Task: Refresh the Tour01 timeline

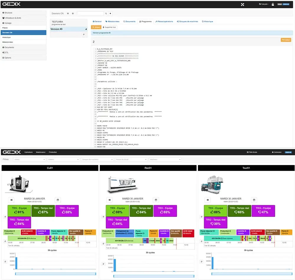Action: tap(201, 241)
